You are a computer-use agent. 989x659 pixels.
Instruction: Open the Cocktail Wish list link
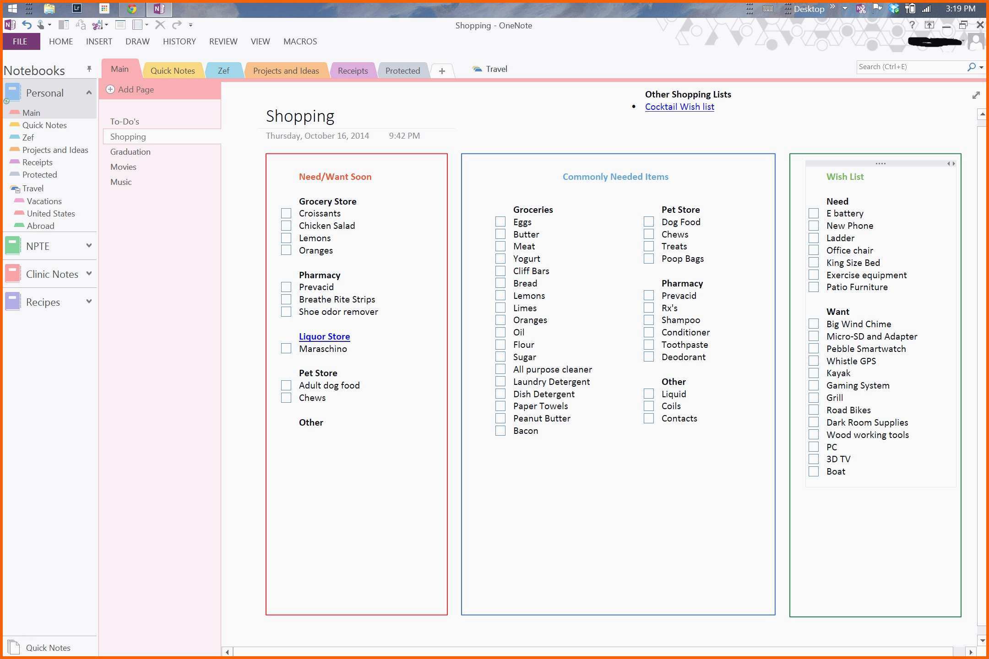(x=679, y=107)
